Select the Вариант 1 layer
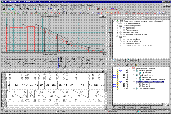This screenshot has width=171, height=114. point(146,84)
